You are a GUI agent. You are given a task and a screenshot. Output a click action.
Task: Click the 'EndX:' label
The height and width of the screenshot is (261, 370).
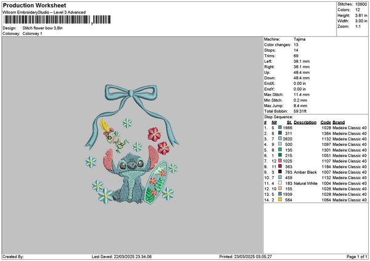point(269,83)
